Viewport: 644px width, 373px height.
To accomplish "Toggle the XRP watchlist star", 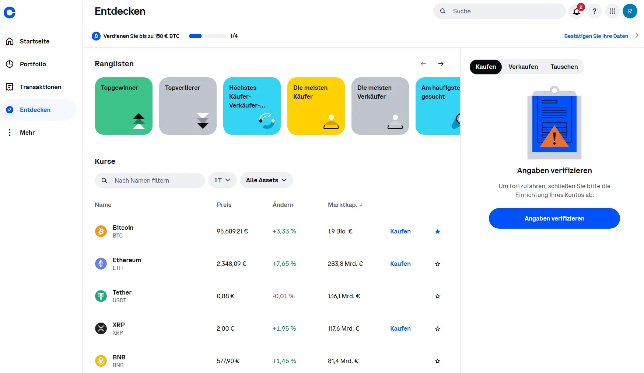I will pos(438,329).
